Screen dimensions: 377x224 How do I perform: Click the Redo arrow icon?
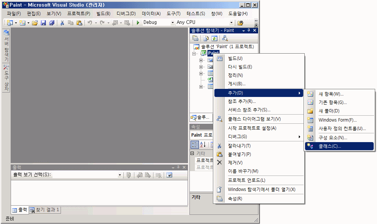tap(102, 23)
